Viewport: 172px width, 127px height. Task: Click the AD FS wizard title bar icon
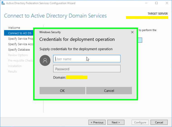click(x=3, y=3)
